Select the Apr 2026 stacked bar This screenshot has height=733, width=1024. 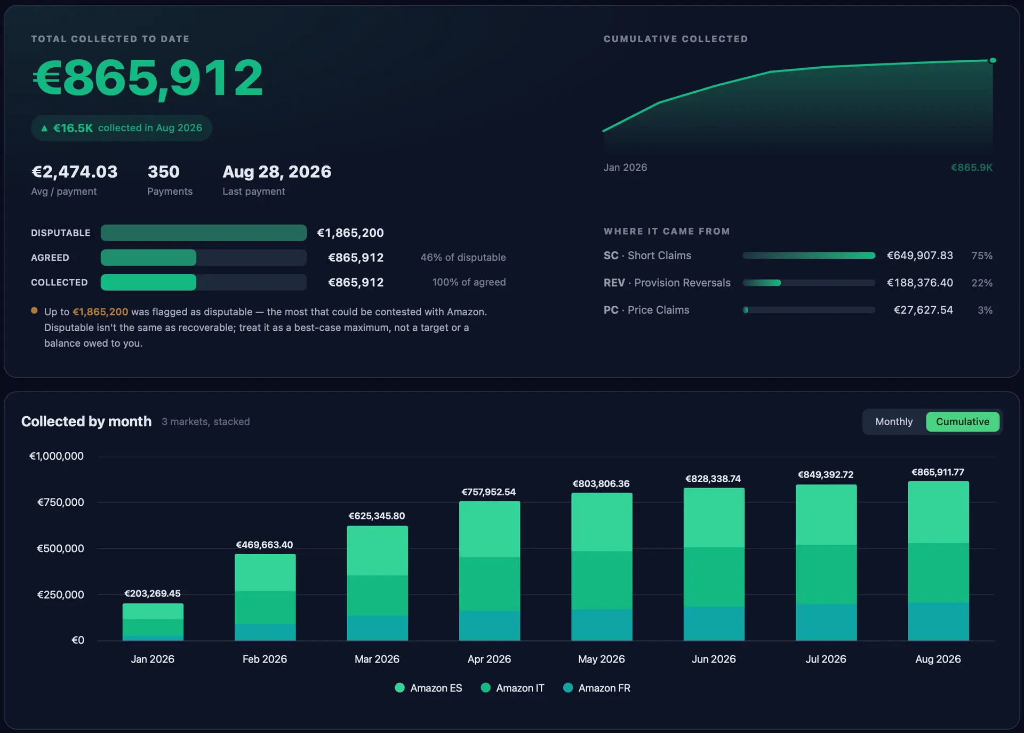coord(490,571)
